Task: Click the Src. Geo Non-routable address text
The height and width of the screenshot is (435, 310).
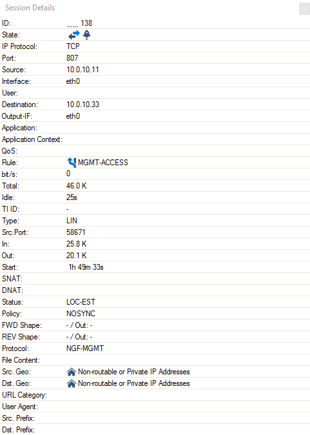Action: tap(134, 372)
